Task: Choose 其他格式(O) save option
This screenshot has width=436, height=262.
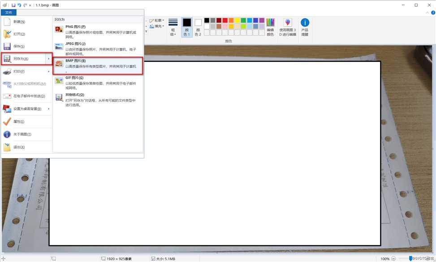Action: 98,100
